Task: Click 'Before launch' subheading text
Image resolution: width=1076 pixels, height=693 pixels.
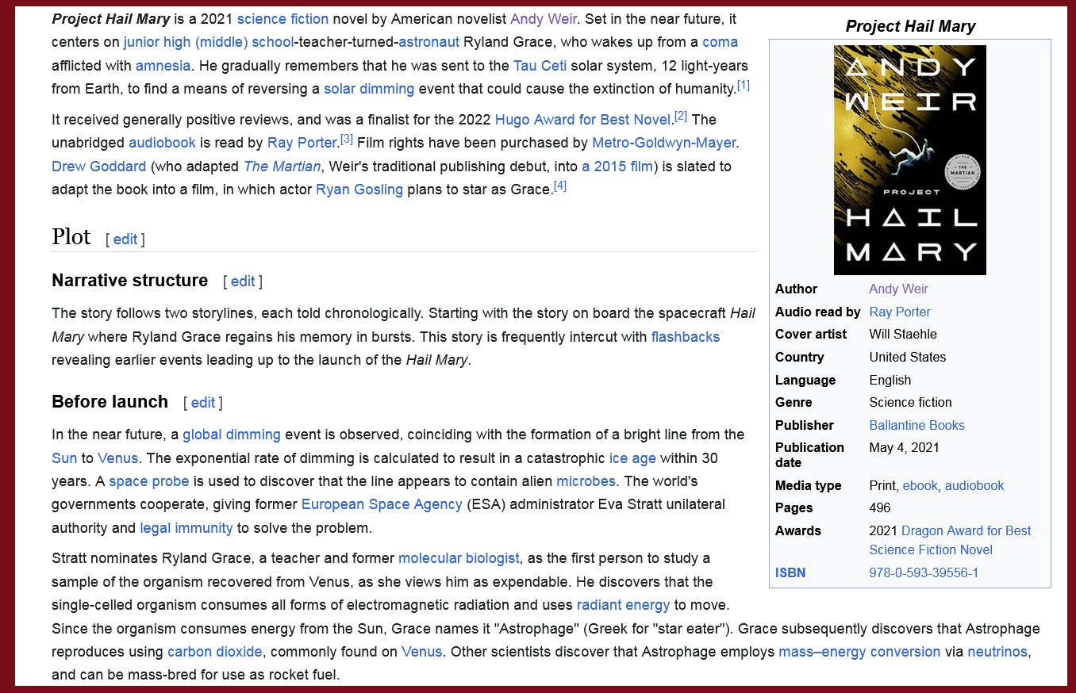Action: (110, 402)
